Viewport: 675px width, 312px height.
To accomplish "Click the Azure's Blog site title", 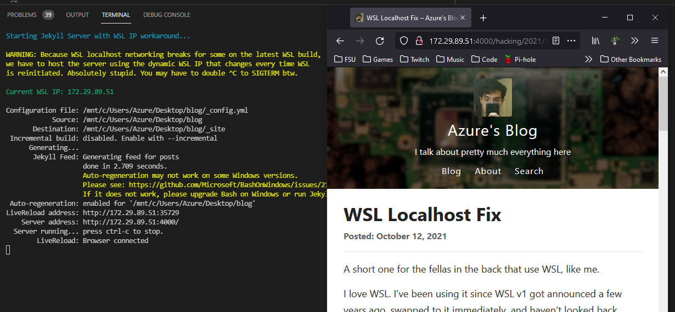I will [x=492, y=131].
